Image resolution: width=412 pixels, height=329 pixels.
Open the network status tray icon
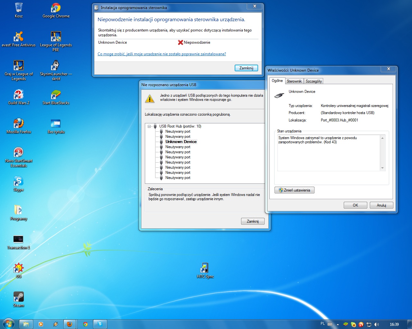pos(369,325)
